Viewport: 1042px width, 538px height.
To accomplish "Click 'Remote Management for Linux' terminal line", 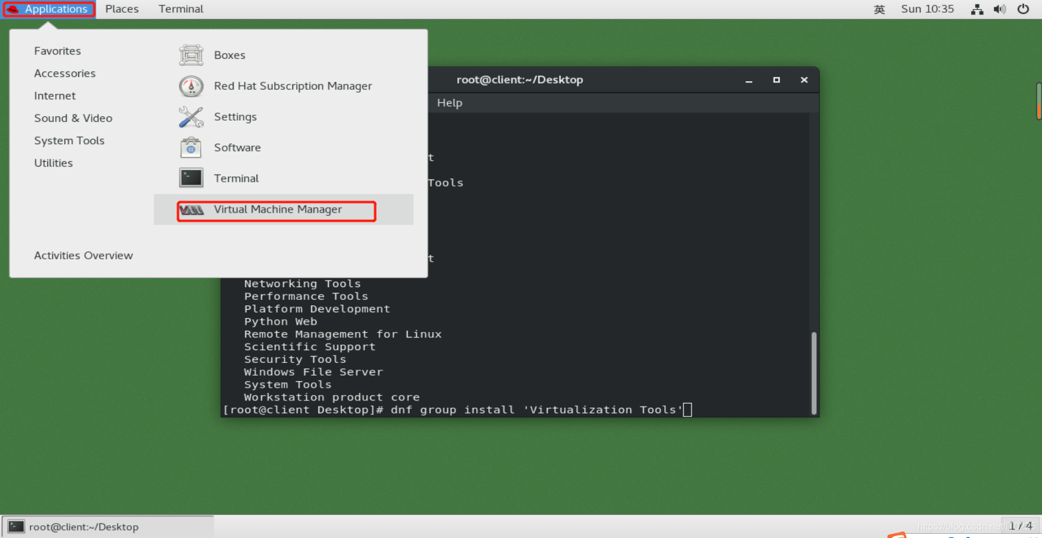I will pos(343,334).
